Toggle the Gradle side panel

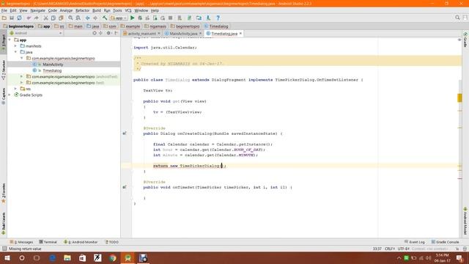465,40
